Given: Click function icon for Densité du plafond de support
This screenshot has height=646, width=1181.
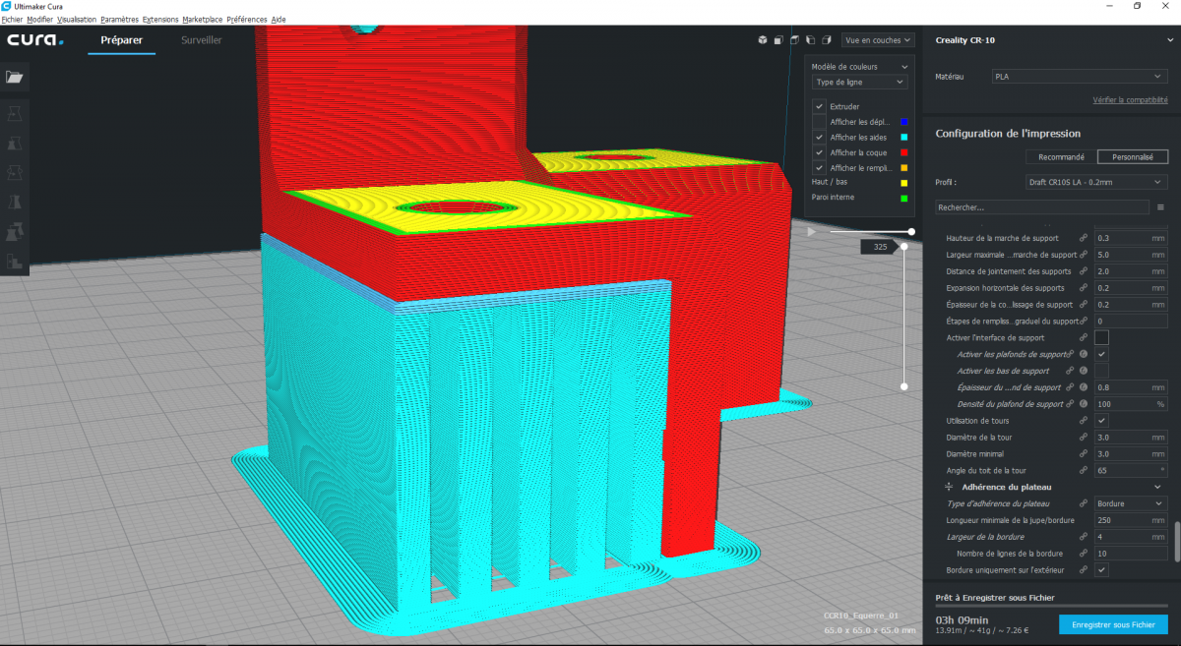Looking at the screenshot, I should 1084,404.
